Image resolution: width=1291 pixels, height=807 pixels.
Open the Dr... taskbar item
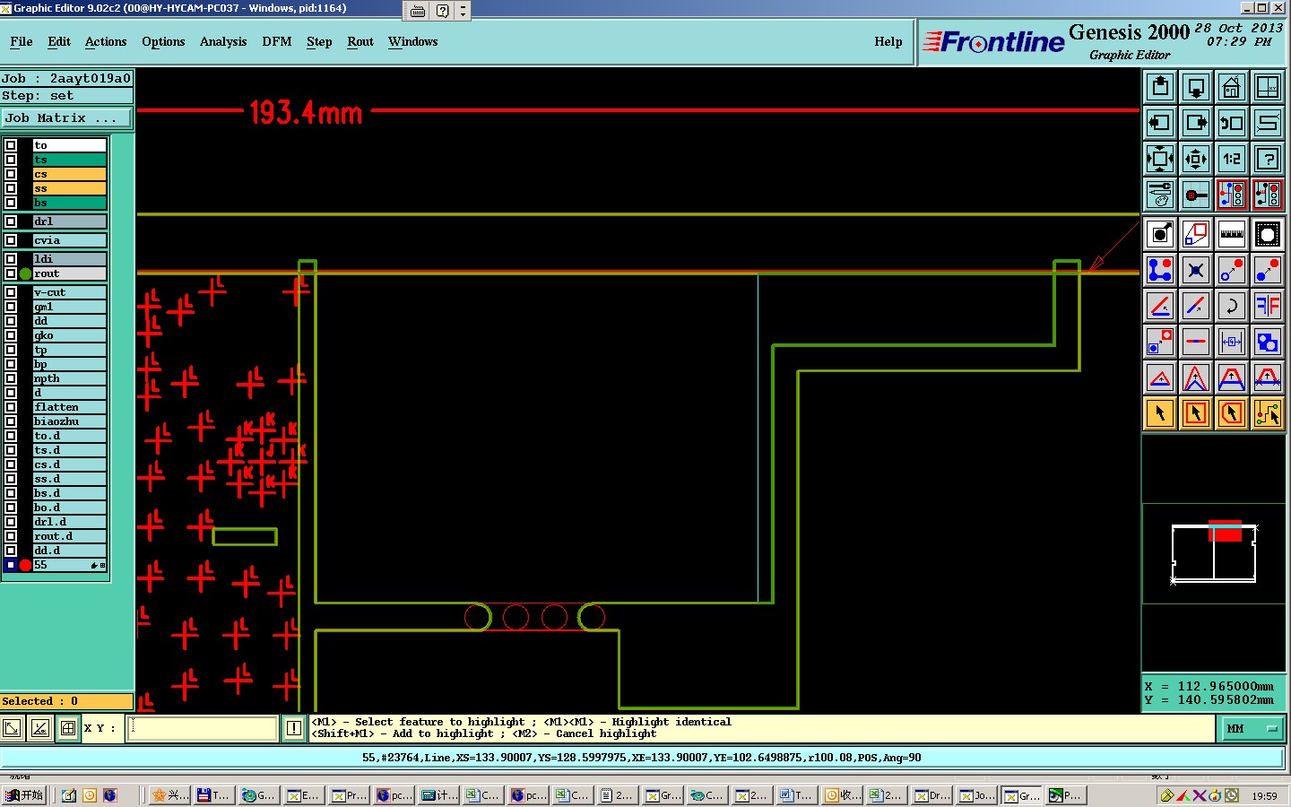(x=932, y=795)
